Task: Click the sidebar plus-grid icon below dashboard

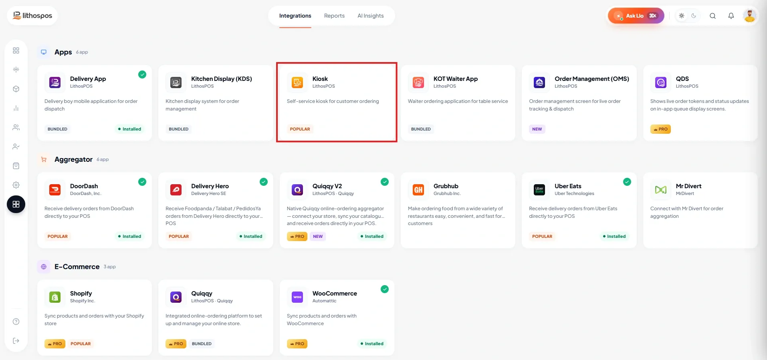Action: (x=16, y=70)
